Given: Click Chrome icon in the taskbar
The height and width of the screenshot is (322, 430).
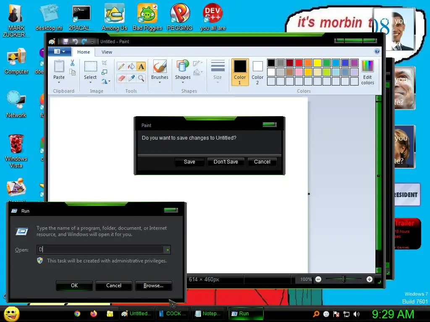Looking at the screenshot, I should coord(77,314).
